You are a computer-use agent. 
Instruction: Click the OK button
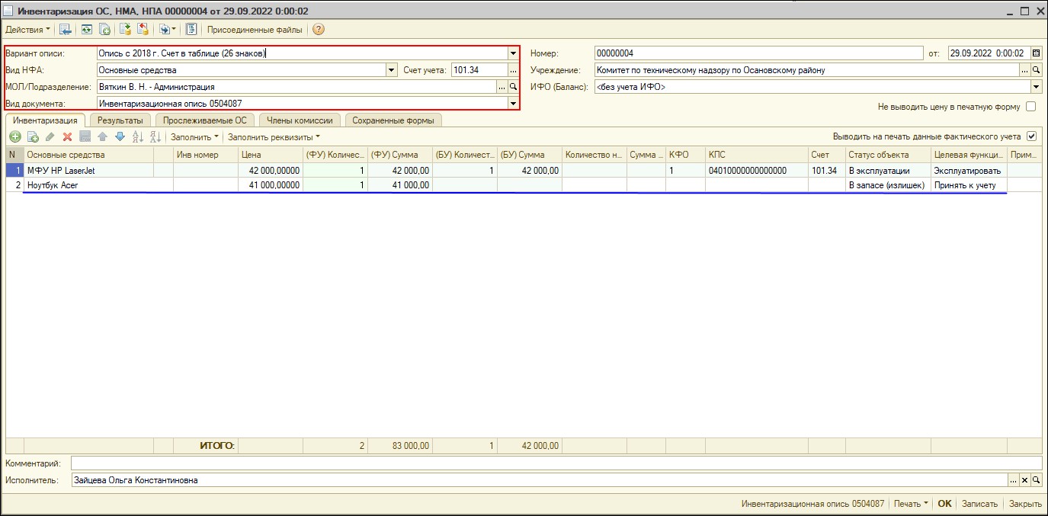click(944, 504)
